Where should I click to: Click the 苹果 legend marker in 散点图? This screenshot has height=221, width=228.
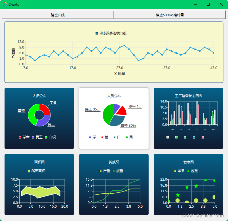[175, 171]
